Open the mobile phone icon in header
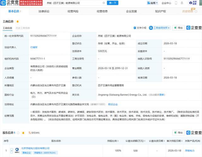 (176, 3)
